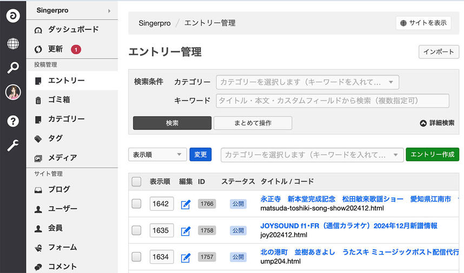The image size is (464, 273).
Task: Go to ゴミ箱 in the sidebar menu
Action: tap(59, 100)
